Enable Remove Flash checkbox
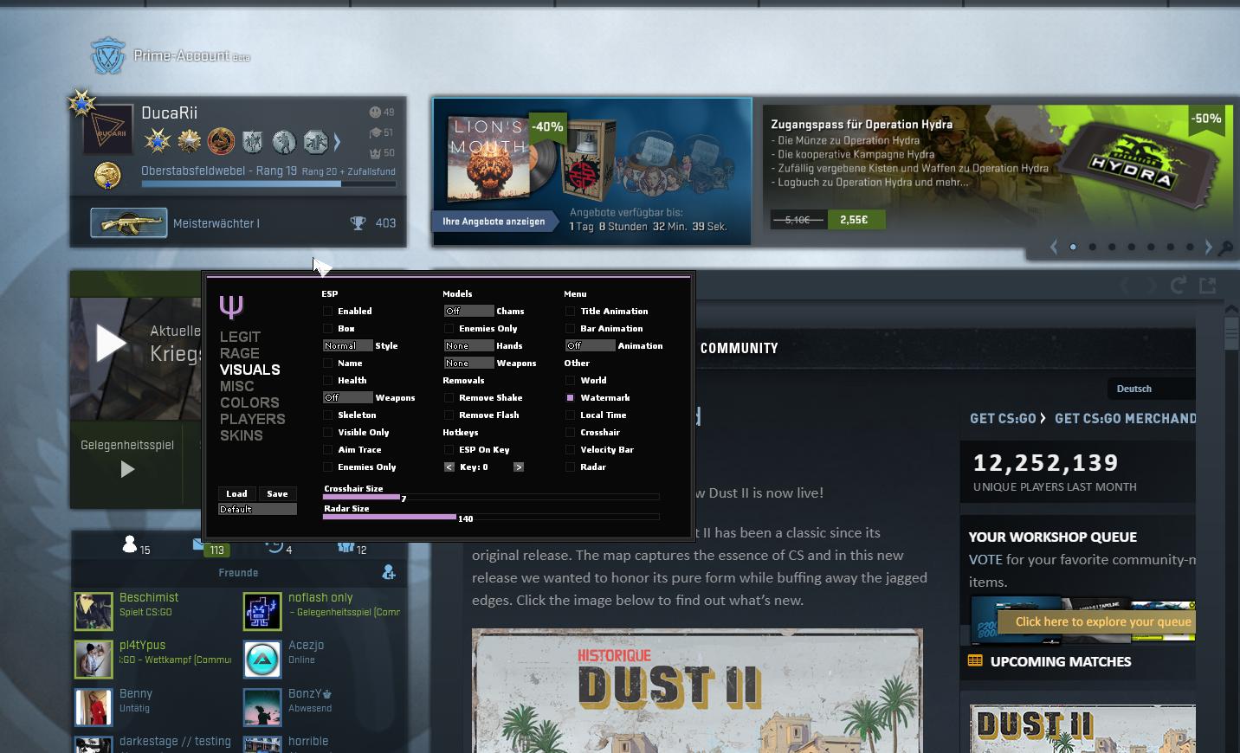Viewport: 1240px width, 753px height. click(x=449, y=415)
